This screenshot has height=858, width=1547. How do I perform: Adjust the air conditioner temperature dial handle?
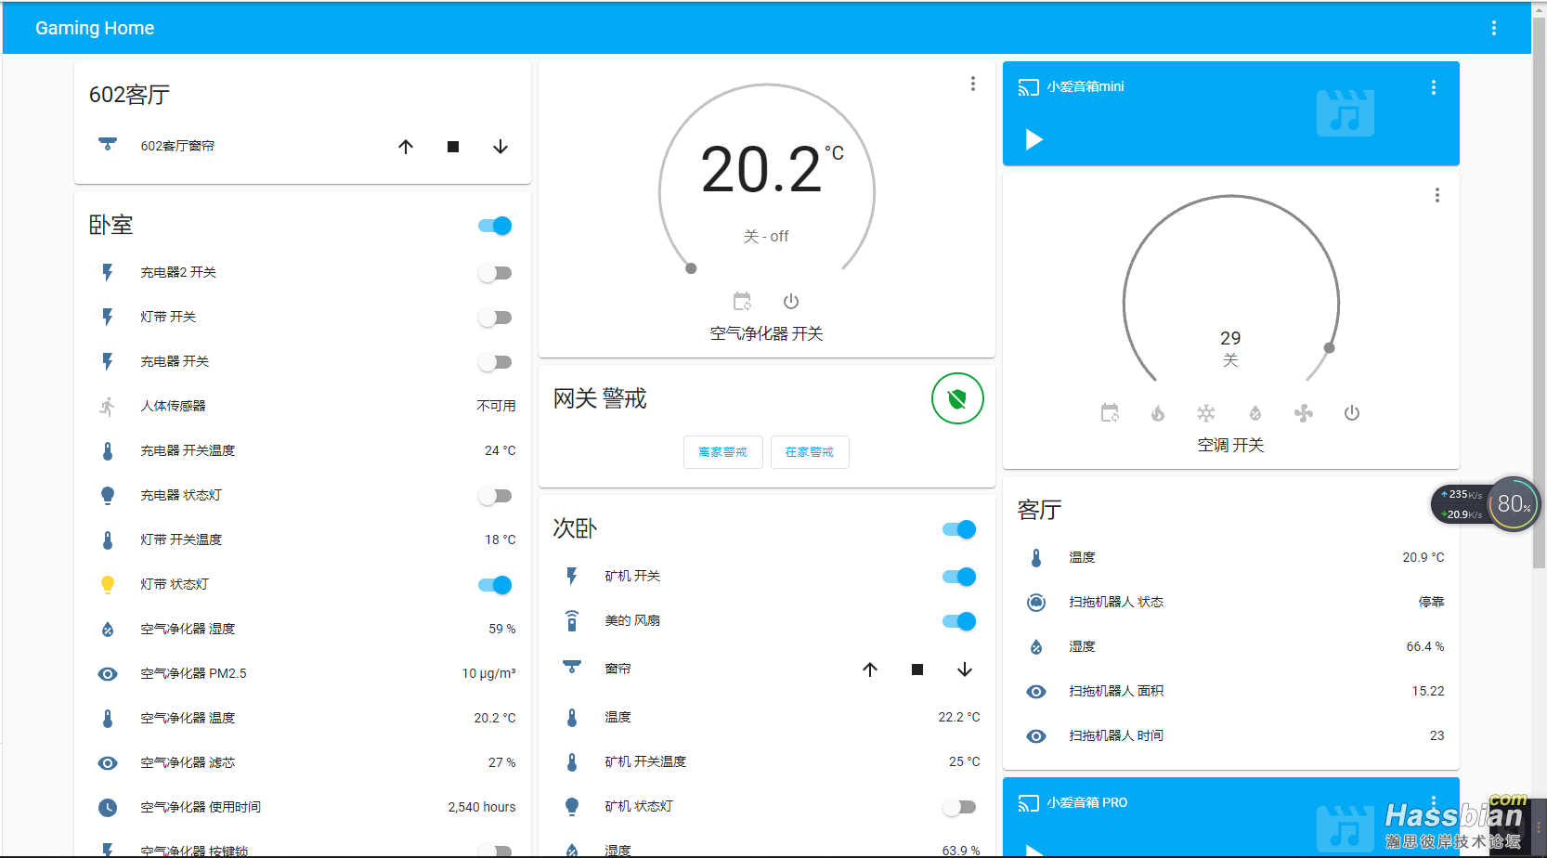[1330, 348]
